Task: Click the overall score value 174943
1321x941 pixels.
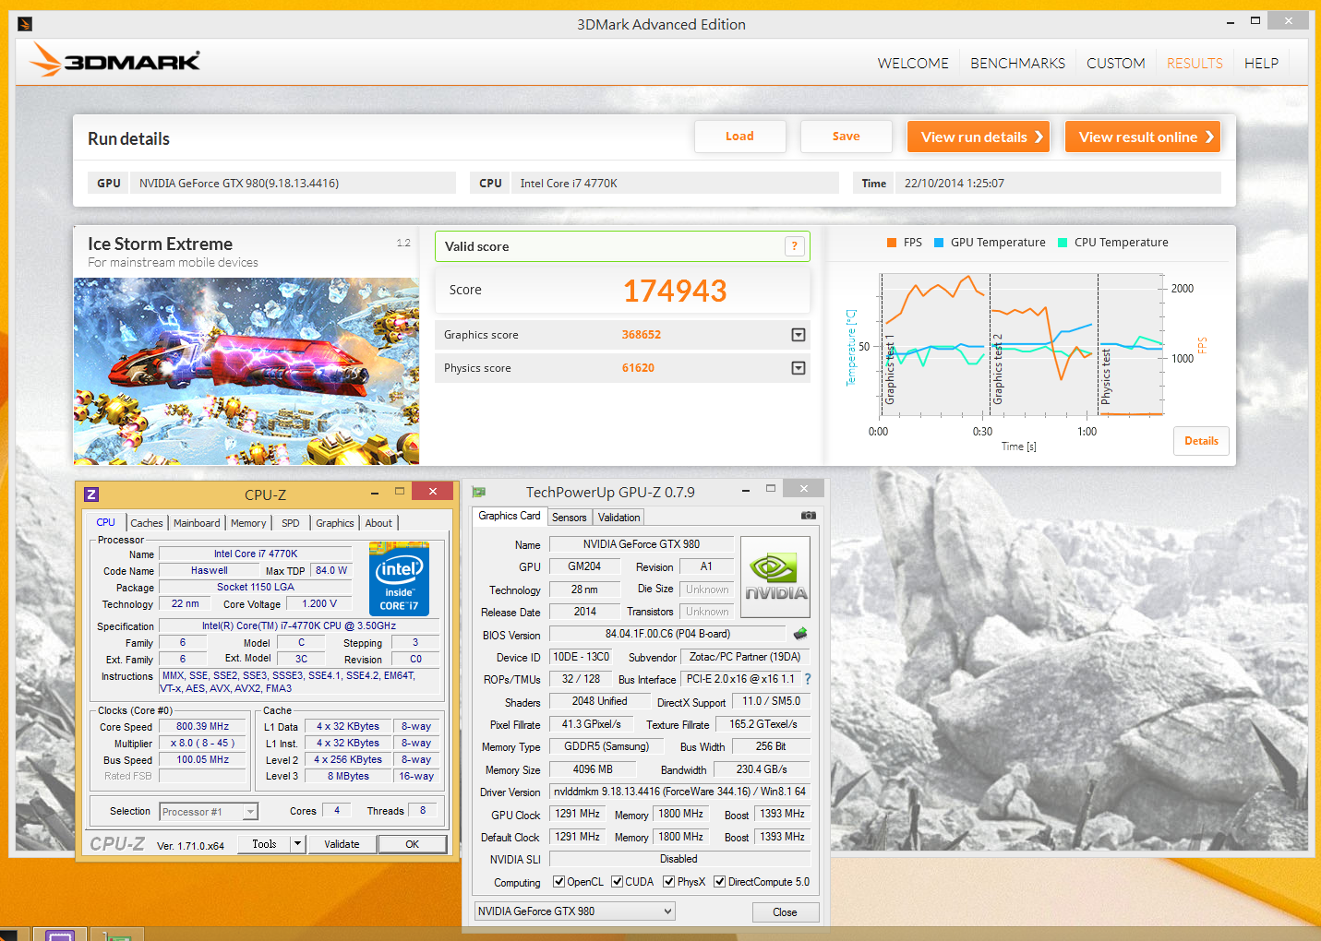Action: pos(675,292)
